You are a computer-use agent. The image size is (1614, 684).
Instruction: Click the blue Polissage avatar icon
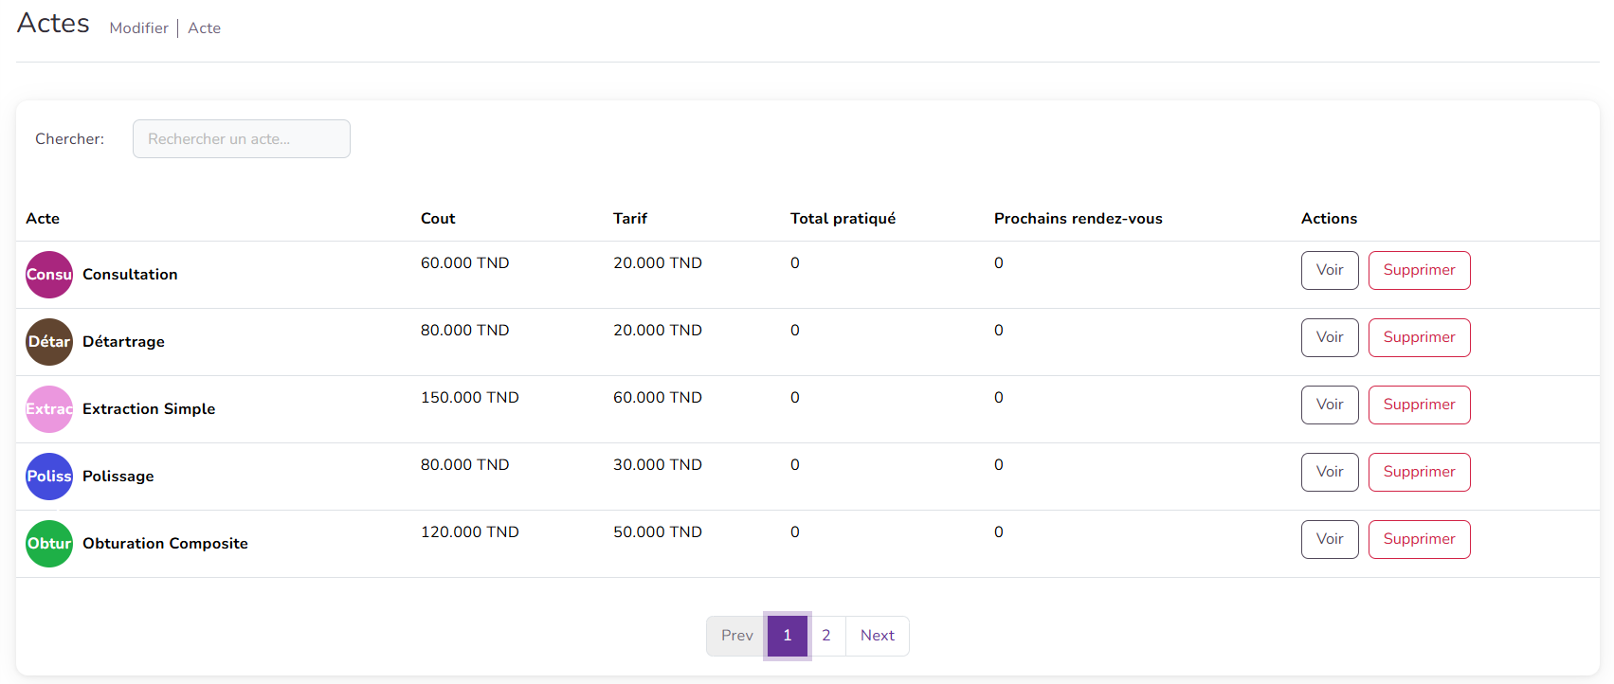tap(49, 477)
